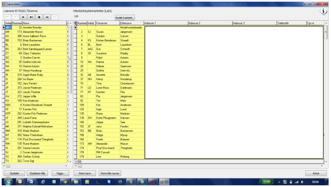This screenshot has width=331, height=187.
Task: Click teacher list horizontal scroll right arrow
Action: [66, 166]
